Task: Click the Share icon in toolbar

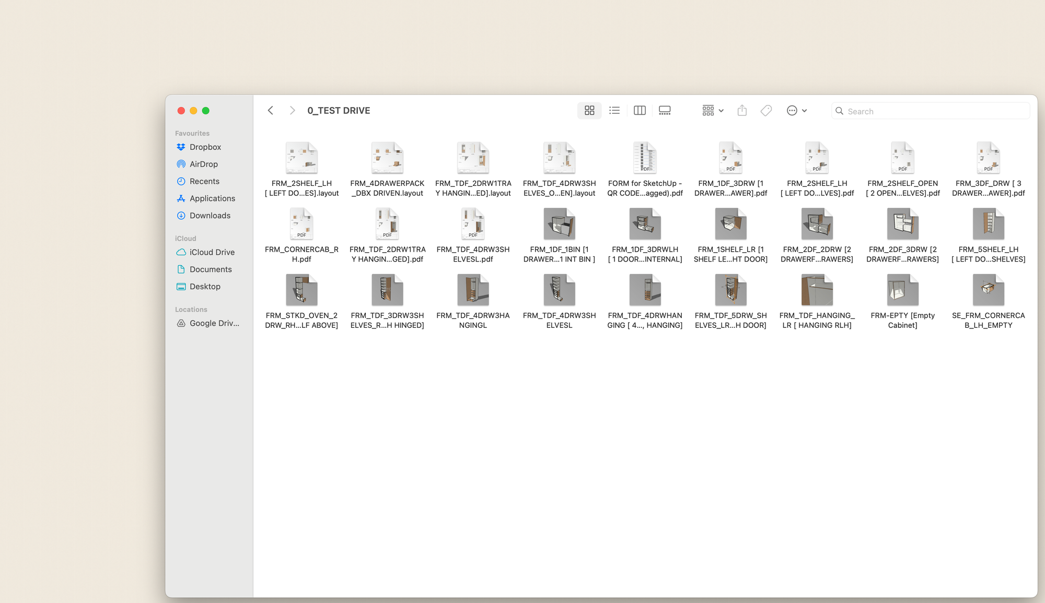Action: (x=742, y=111)
